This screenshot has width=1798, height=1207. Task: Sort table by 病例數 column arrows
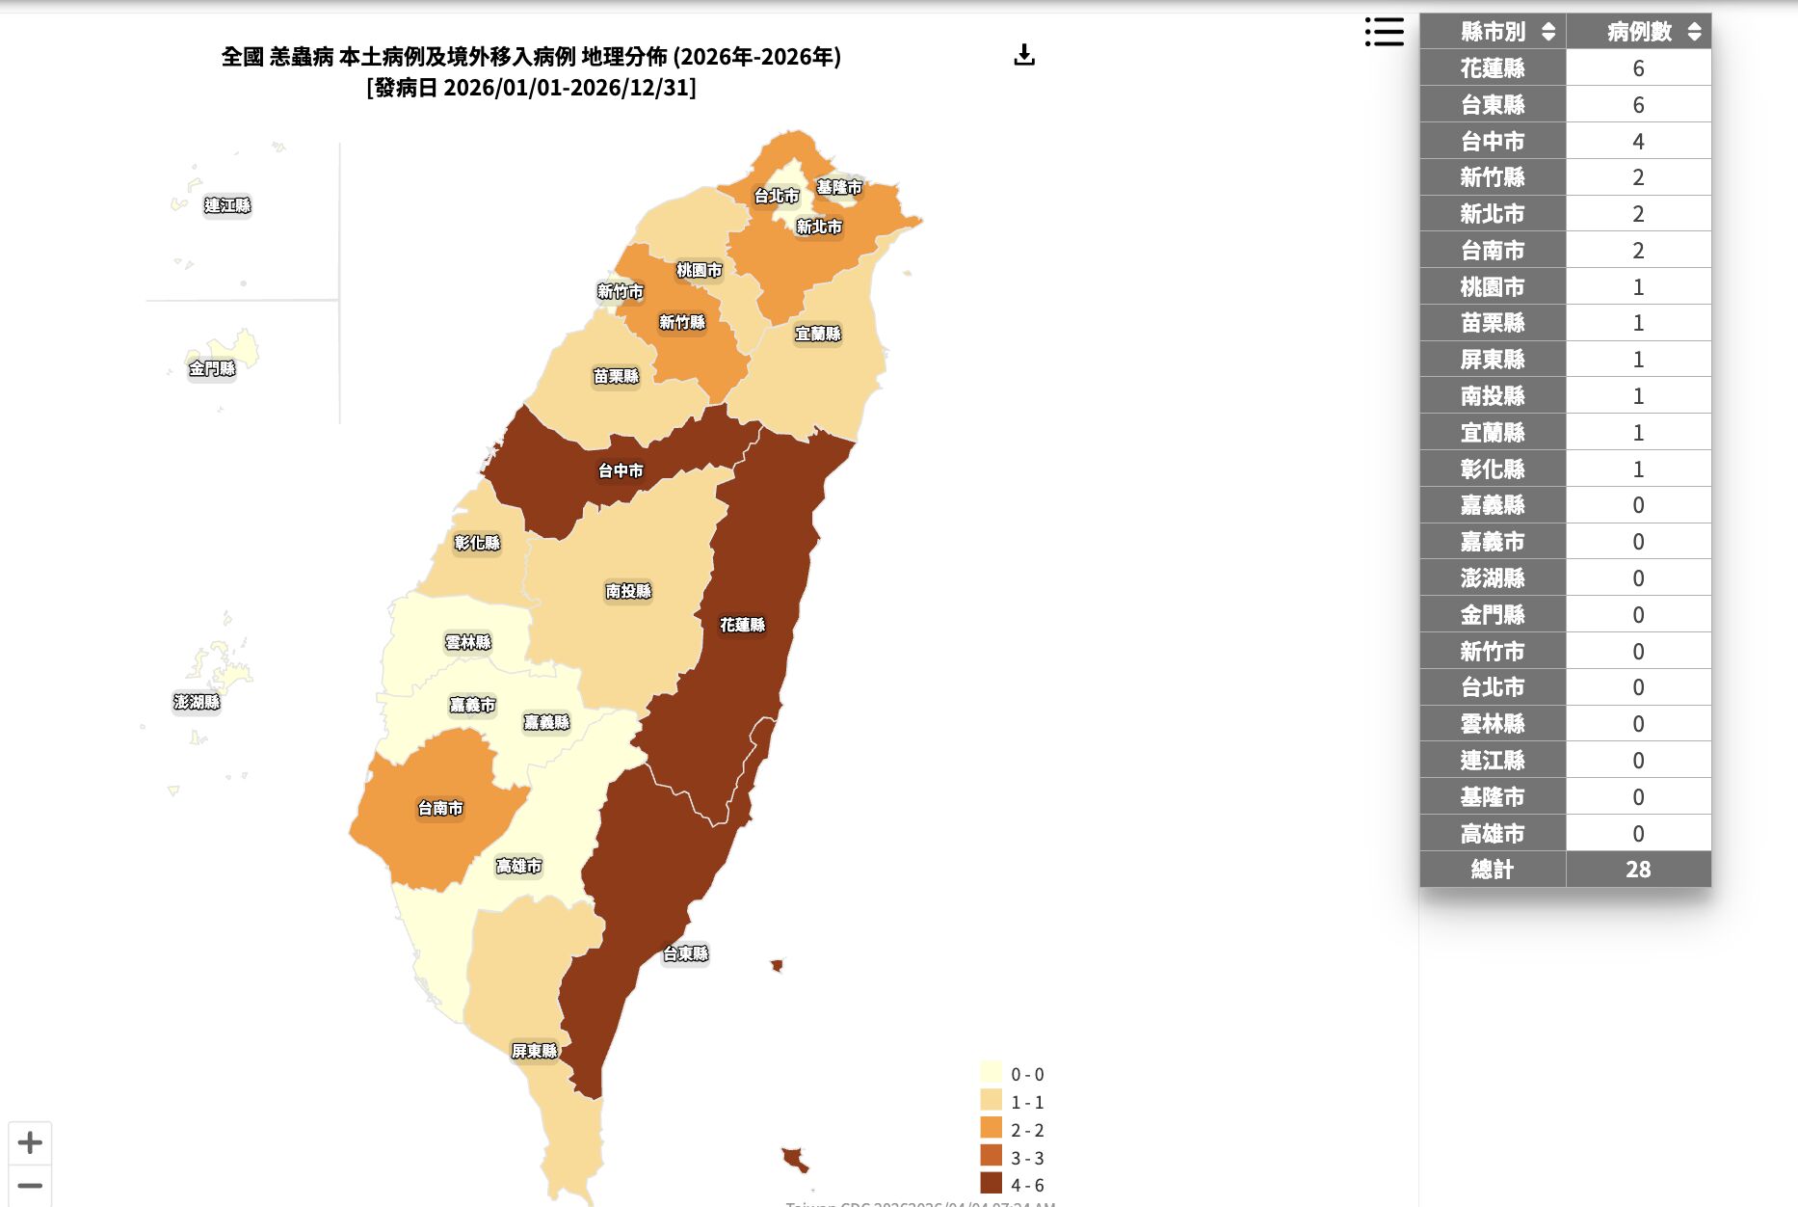tap(1694, 32)
